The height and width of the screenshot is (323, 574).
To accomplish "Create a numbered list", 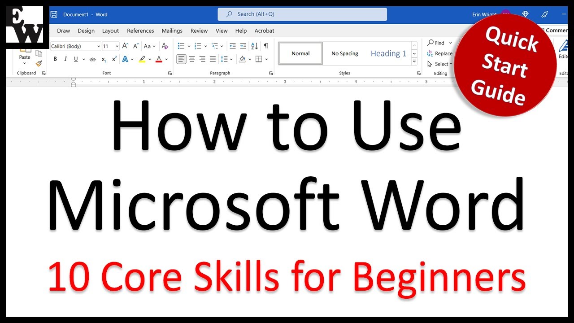I will pyautogui.click(x=198, y=46).
